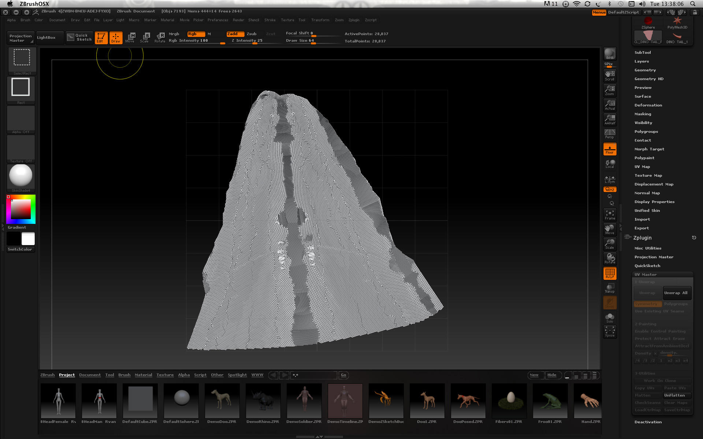Click the volume icon in menu bar
Viewport: 703px width, 439px height.
(x=642, y=4)
